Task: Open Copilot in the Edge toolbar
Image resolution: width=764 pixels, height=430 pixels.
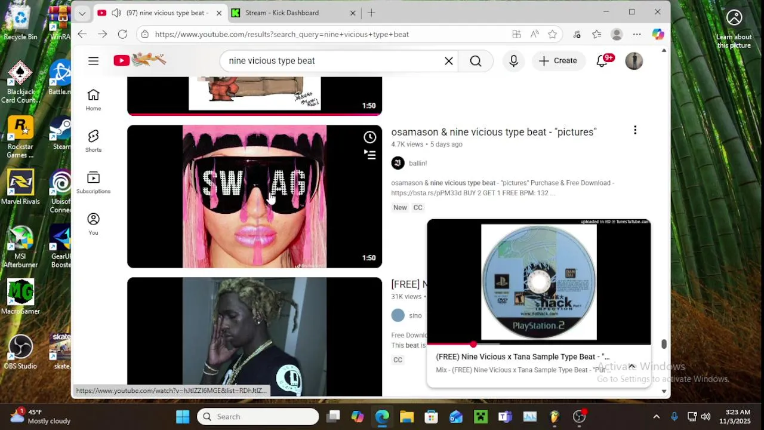Action: (658, 34)
